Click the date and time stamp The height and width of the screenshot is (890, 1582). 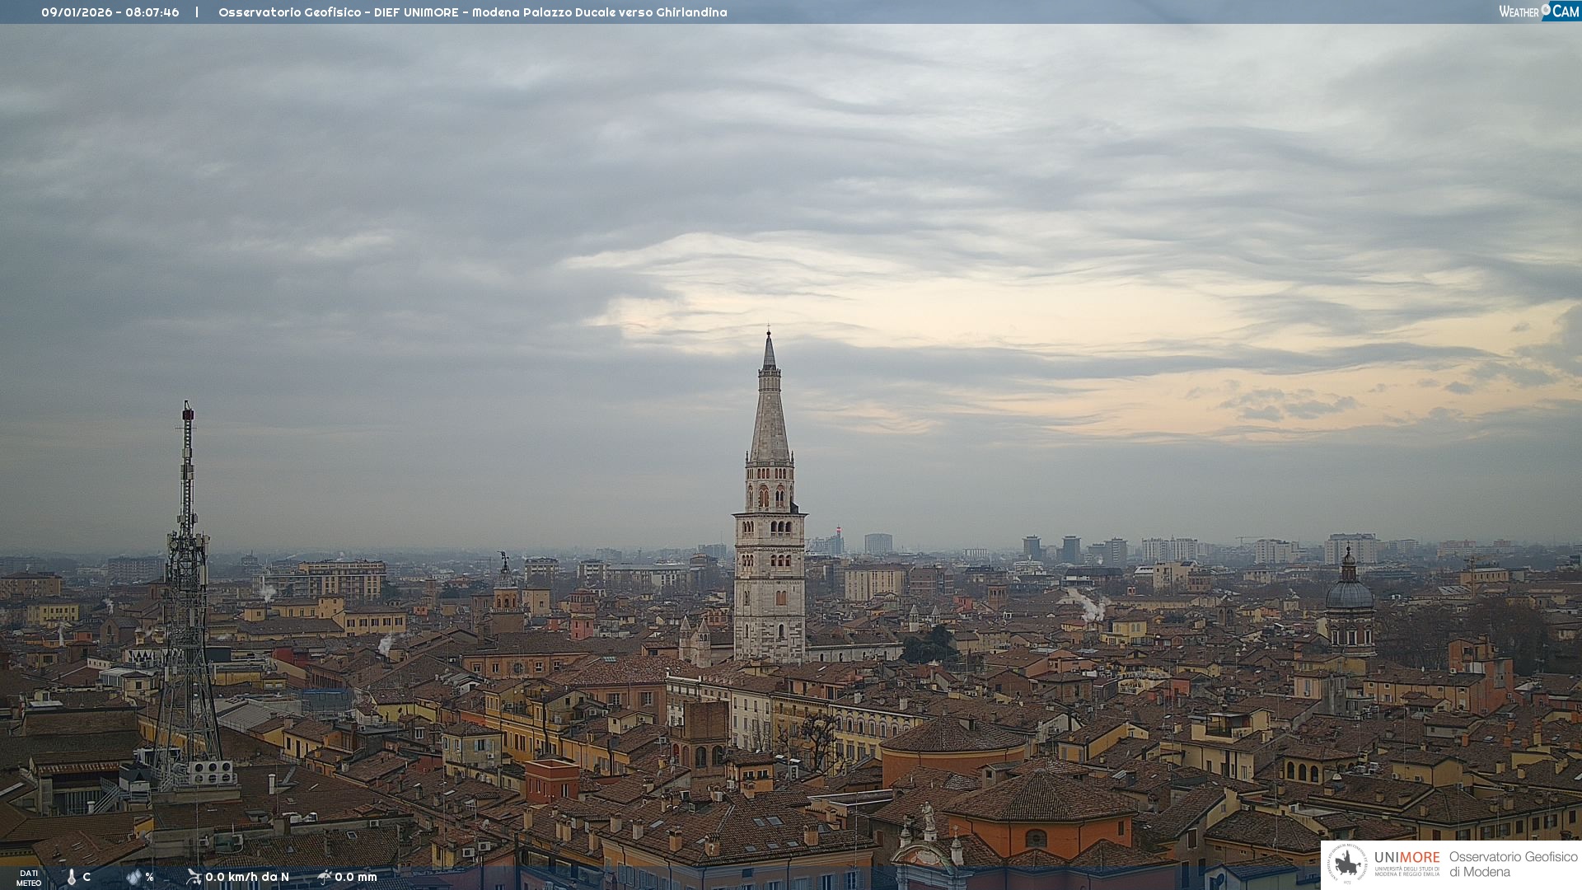(x=110, y=12)
